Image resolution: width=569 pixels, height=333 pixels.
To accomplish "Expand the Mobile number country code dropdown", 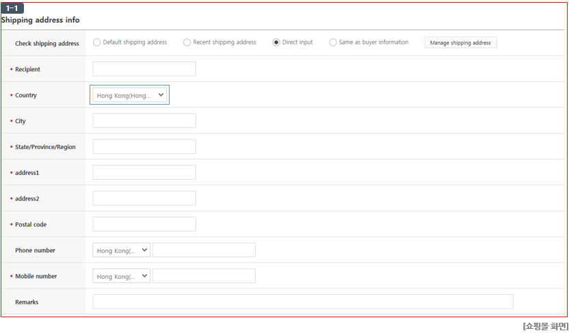I will [121, 276].
